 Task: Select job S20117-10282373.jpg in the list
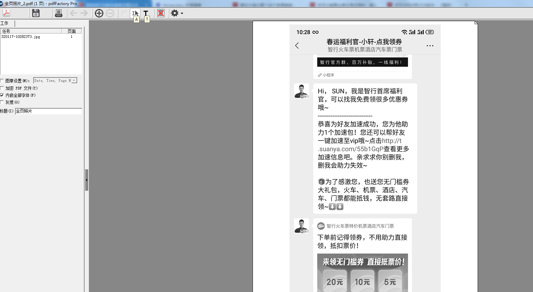click(21, 37)
